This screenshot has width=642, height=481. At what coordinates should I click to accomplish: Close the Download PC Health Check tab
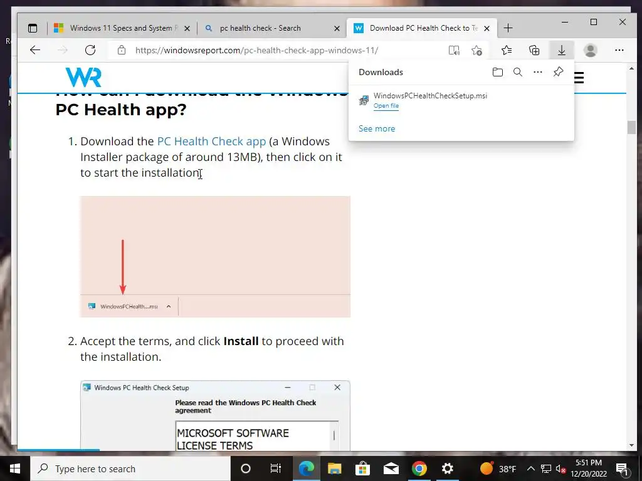[487, 29]
